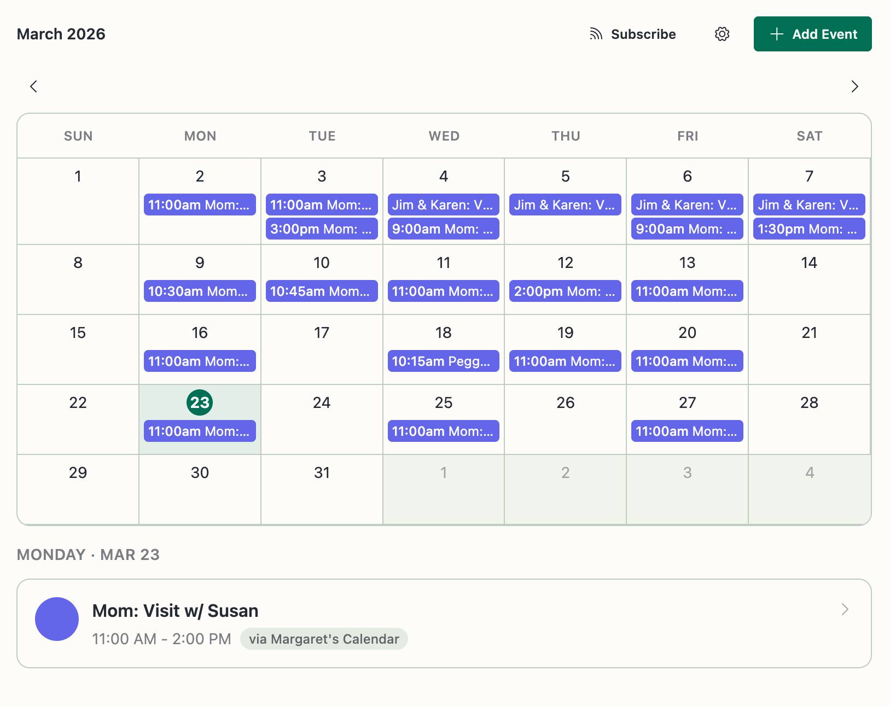Click the 9:00am Mom event on March 6

pyautogui.click(x=687, y=229)
